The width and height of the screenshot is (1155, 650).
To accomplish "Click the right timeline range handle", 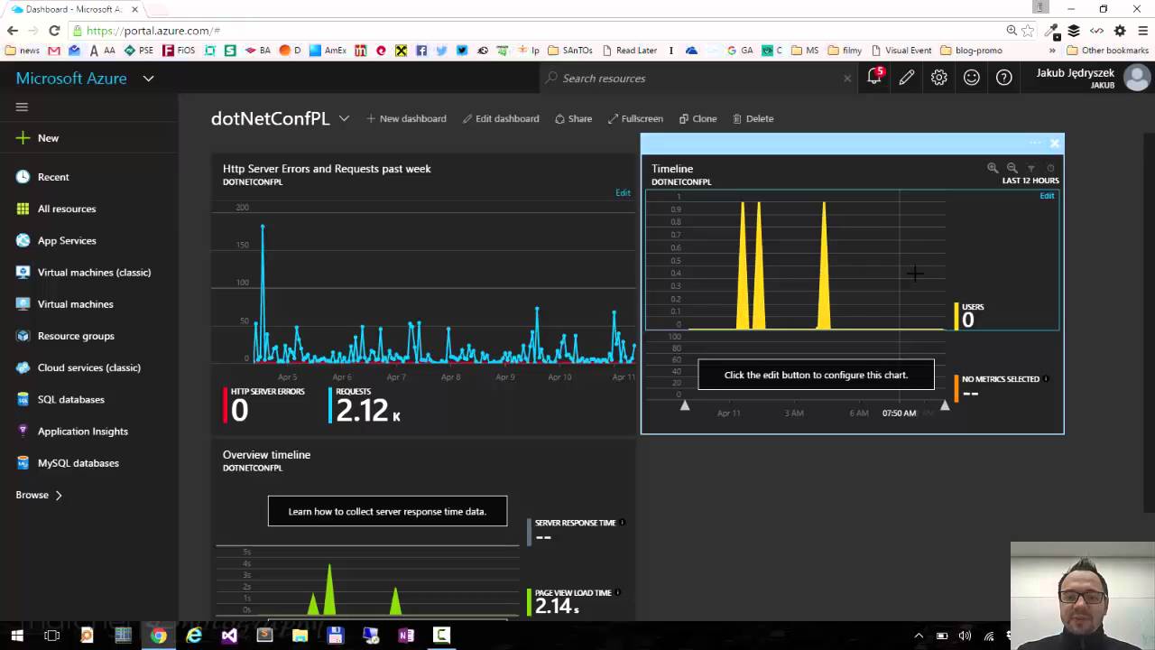I will pyautogui.click(x=945, y=405).
